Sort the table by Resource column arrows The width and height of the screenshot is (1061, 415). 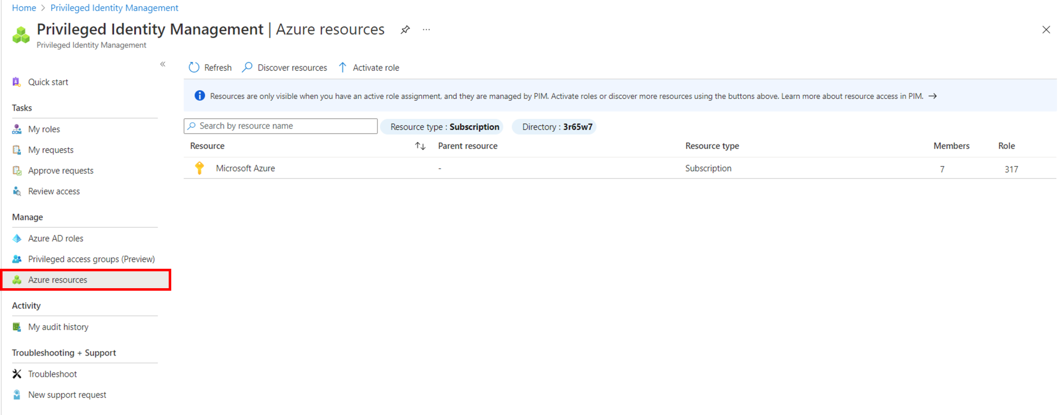tap(420, 146)
